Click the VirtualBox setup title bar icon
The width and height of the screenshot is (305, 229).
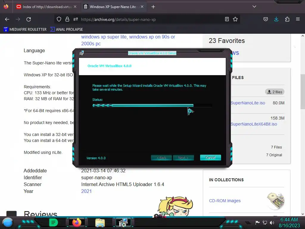[x=82, y=53]
